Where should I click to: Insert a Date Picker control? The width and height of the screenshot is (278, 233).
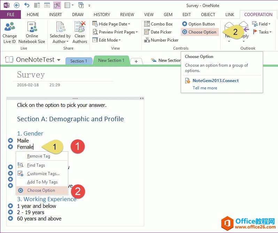[158, 32]
